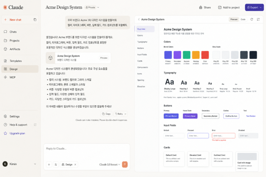Image resolution: width=266 pixels, height=177 pixels.
Task: Switch to the Preview tab
Action: tap(234, 19)
